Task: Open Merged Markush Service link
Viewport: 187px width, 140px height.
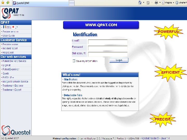Action: pyautogui.click(x=15, y=82)
